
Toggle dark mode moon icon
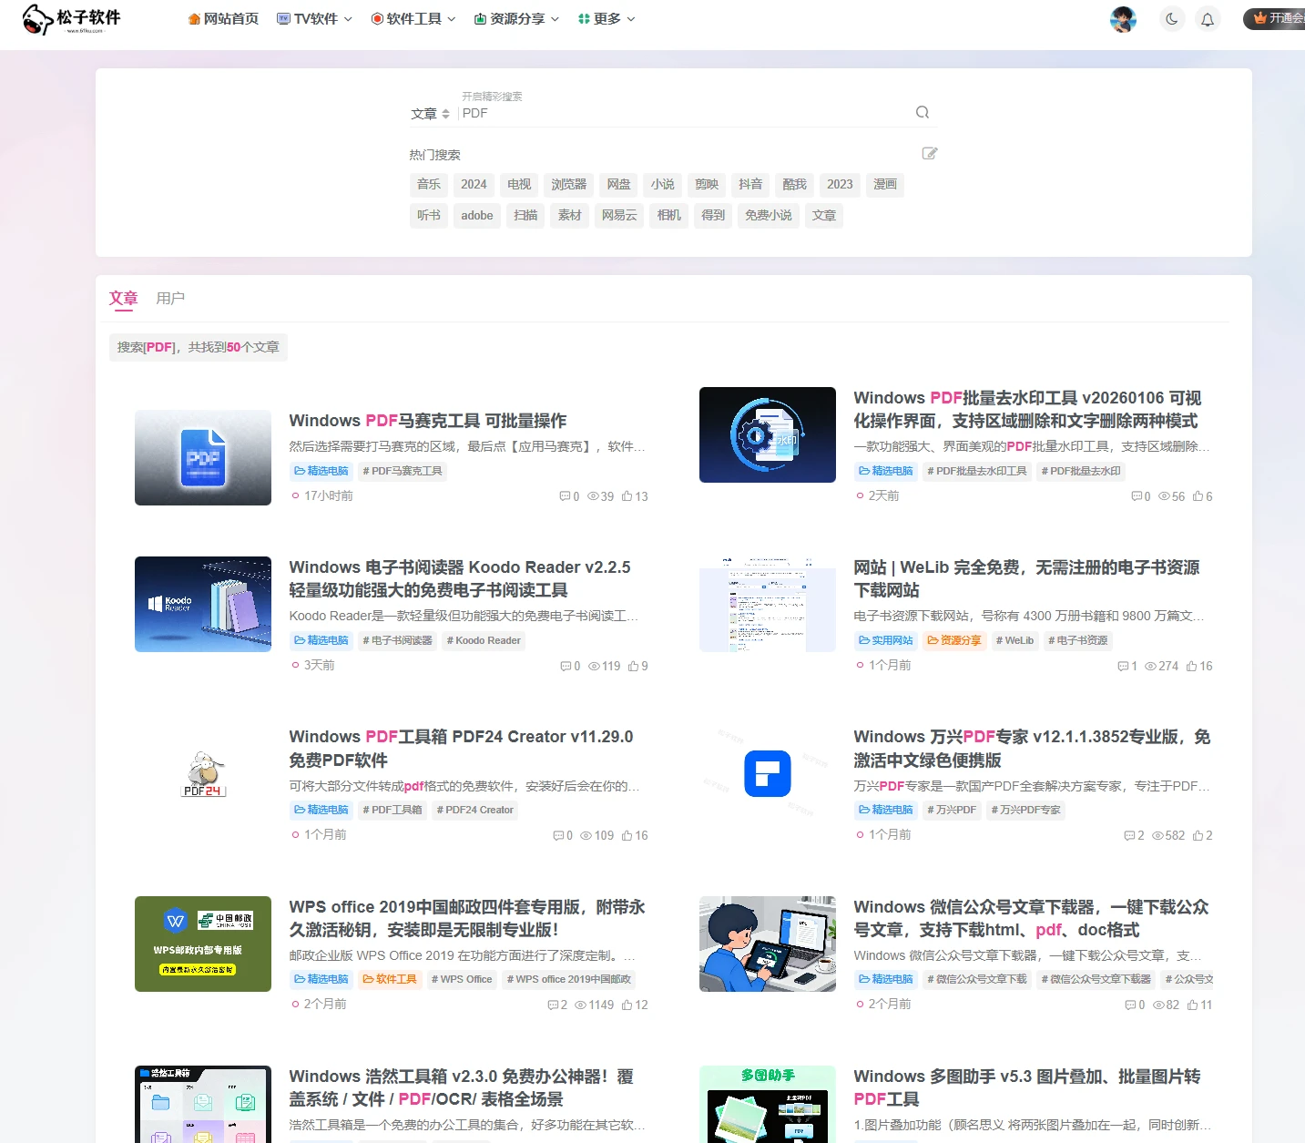click(x=1172, y=19)
